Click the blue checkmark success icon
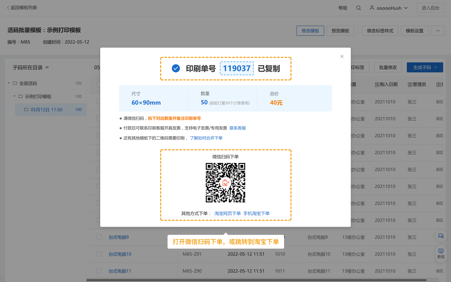 (176, 68)
